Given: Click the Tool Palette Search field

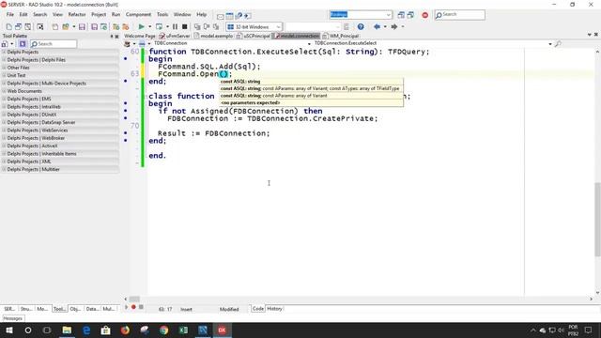Looking at the screenshot, I should click(54, 44).
